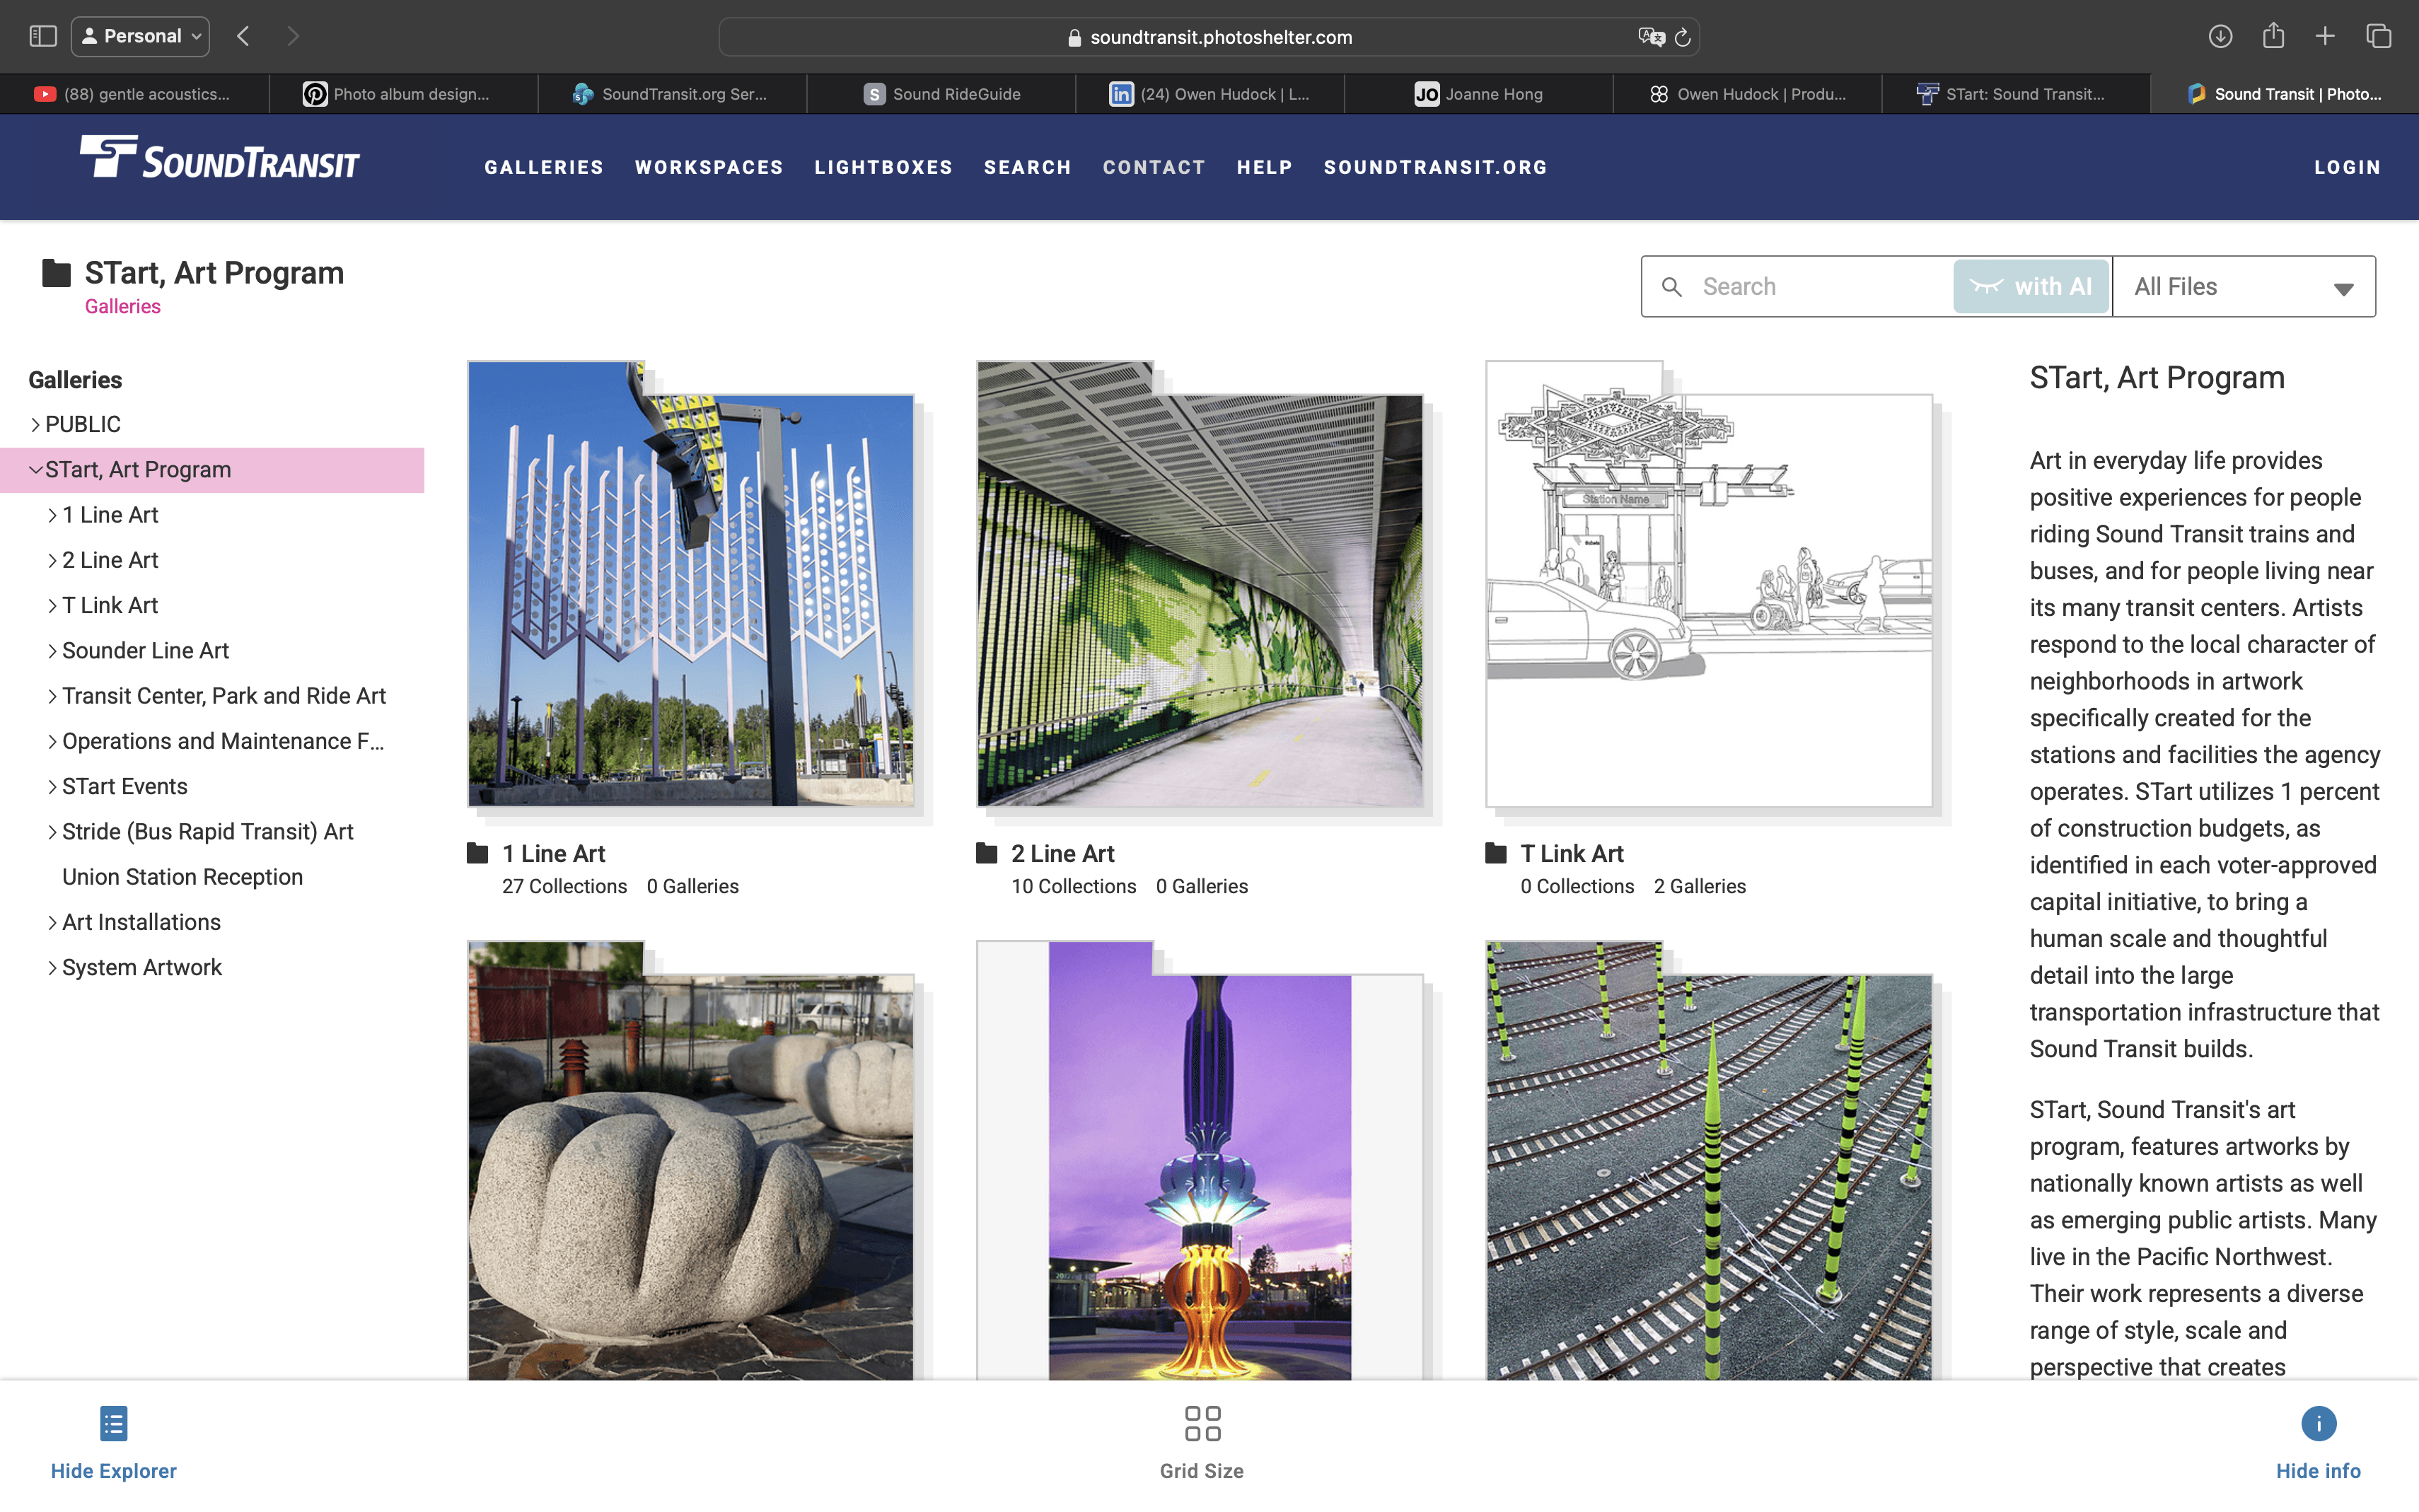Expand the PUBLIC galleries node
2419x1512 pixels.
coord(35,425)
